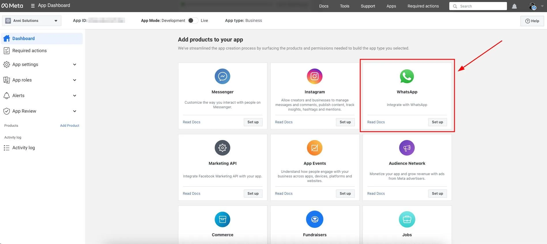Image resolution: width=547 pixels, height=244 pixels.
Task: Click the Jobs card title
Action: (x=407, y=235)
